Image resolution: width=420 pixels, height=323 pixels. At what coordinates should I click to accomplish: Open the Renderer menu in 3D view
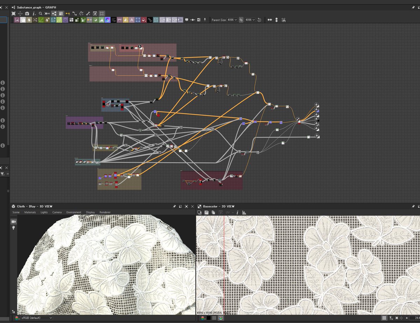pos(105,212)
